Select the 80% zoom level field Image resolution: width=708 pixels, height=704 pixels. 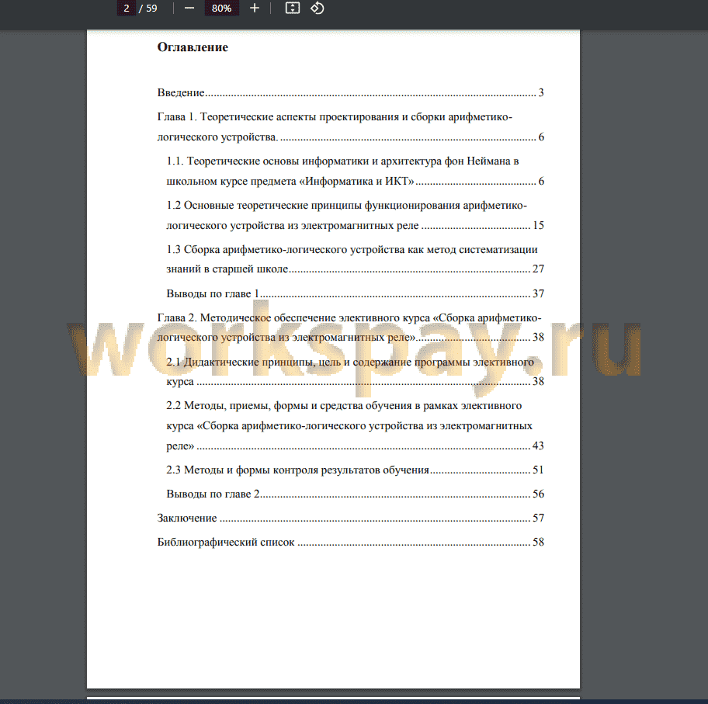(x=222, y=8)
